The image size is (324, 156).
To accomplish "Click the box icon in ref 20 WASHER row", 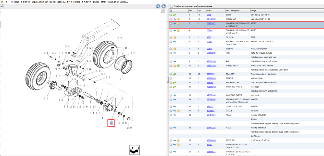I will 178,145.
